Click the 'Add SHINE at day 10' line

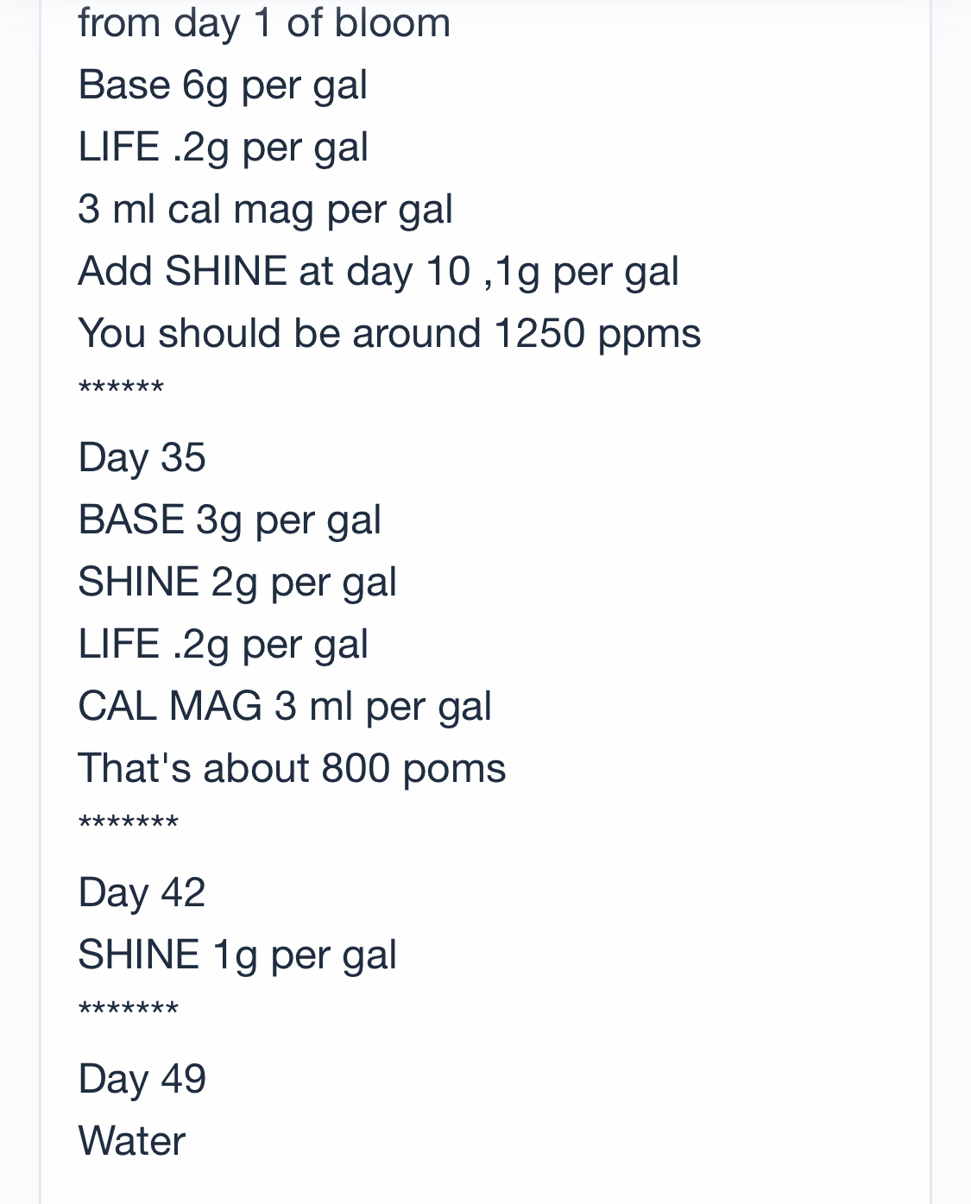[x=378, y=272]
